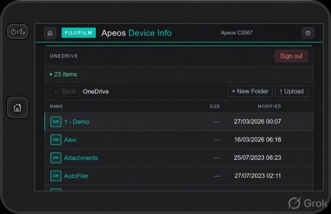331x214 pixels.
Task: Click the DIR icon beside AutoFiler
Action: pyautogui.click(x=56, y=176)
